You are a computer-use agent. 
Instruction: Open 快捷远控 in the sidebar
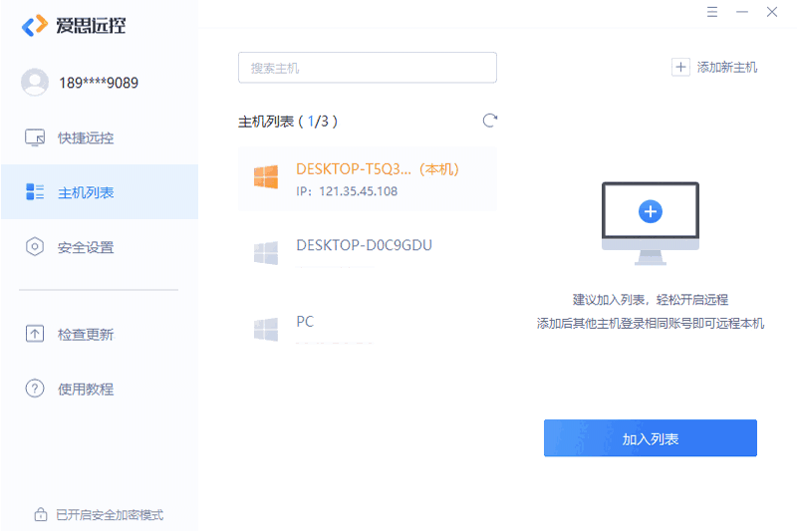pos(85,137)
